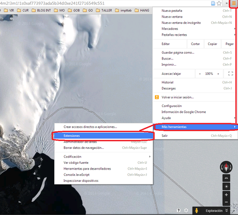The height and width of the screenshot is (215, 238).
Task: Open Historial from menu
Action: coord(194,82)
